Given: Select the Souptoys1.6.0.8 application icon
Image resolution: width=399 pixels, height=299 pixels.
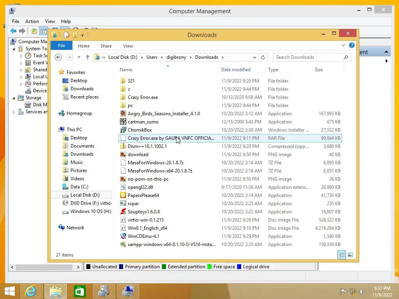Looking at the screenshot, I should tap(123, 211).
